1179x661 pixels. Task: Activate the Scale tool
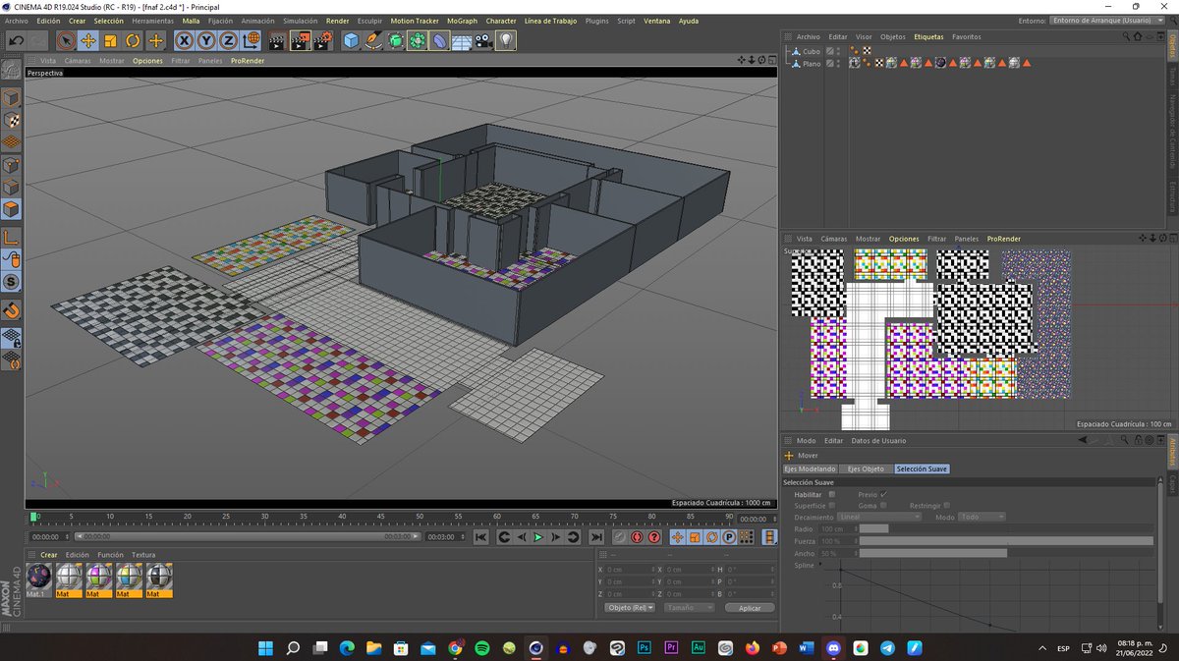(110, 40)
